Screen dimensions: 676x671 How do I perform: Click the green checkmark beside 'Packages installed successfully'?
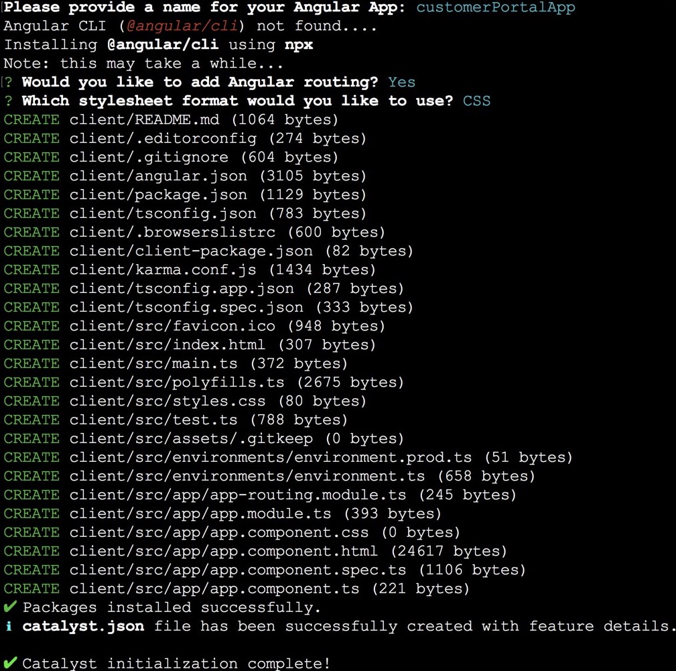(9, 607)
